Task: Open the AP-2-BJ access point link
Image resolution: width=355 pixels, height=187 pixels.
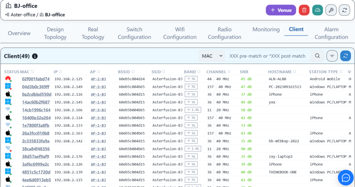Action: click(98, 79)
